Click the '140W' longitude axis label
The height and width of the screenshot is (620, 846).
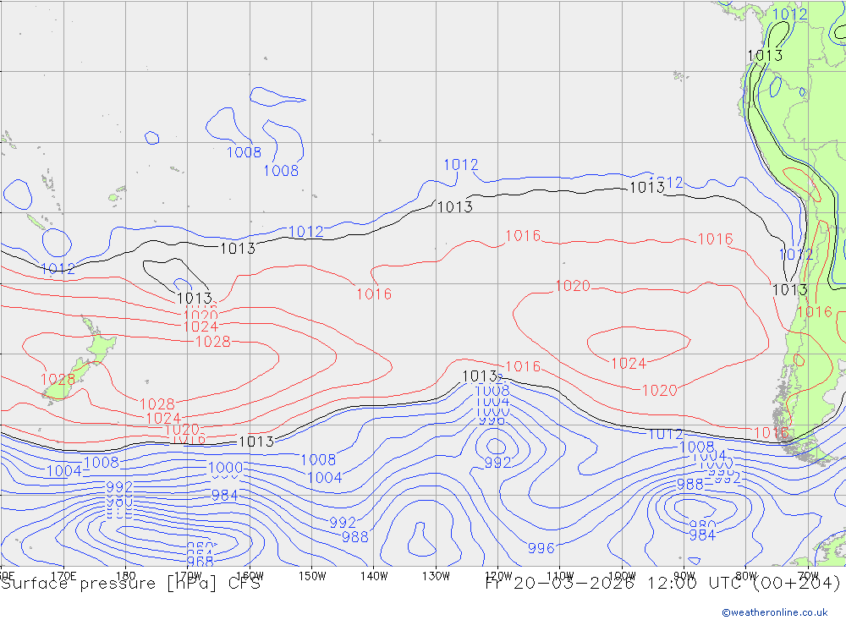[x=374, y=576]
